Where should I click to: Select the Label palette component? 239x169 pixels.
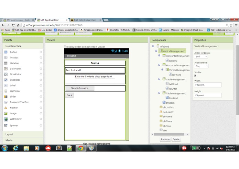tap(13, 86)
